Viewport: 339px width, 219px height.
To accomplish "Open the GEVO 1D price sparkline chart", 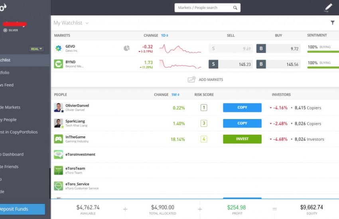I will tap(180, 49).
